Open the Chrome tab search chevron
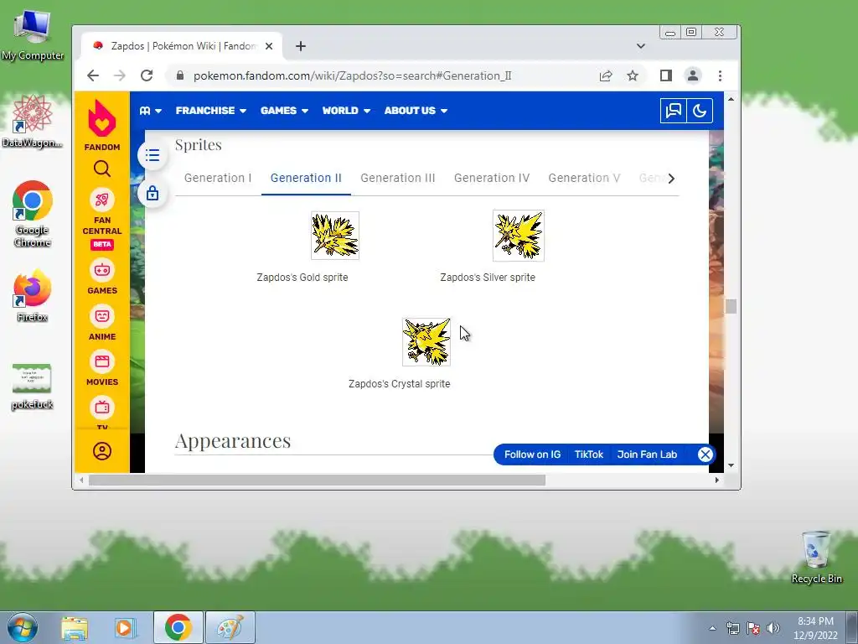This screenshot has height=644, width=858. pyautogui.click(x=641, y=46)
